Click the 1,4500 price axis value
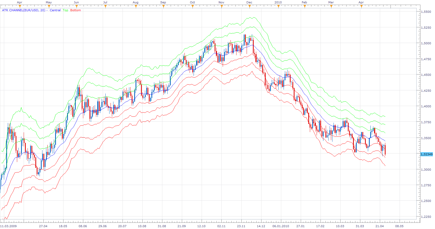 (426, 75)
